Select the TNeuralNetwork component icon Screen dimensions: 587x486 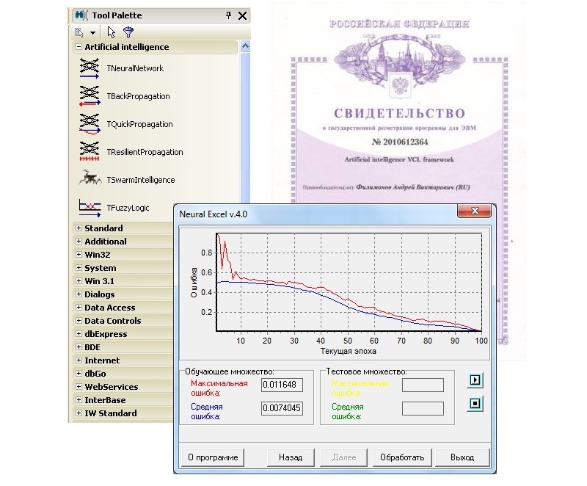[89, 68]
